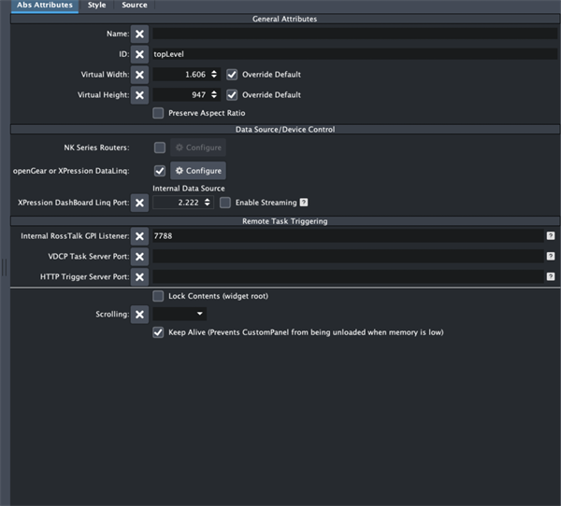The width and height of the screenshot is (561, 506).
Task: Clear HTTP Trigger Server Port X icon
Action: coord(139,276)
